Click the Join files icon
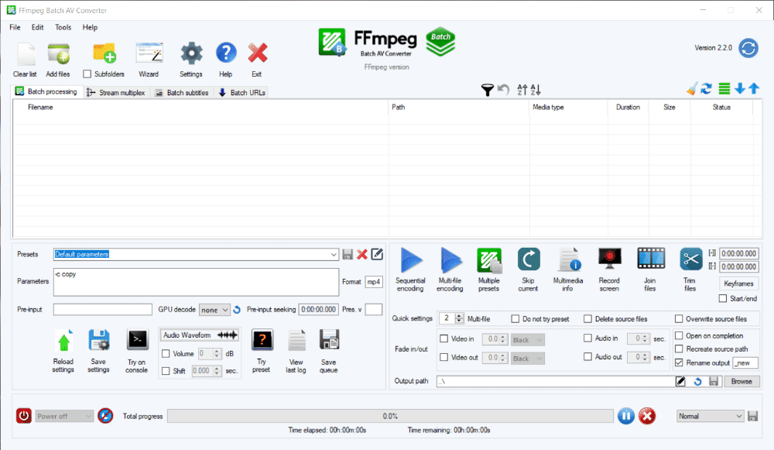The image size is (774, 450). (651, 259)
